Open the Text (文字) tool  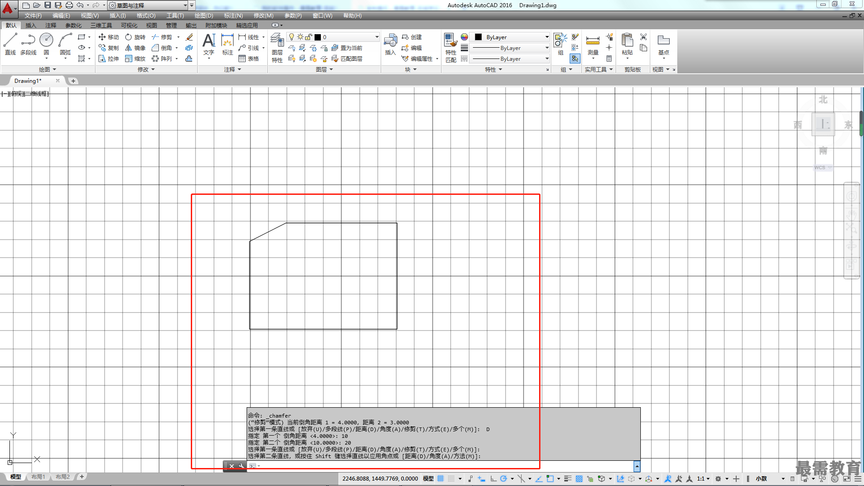pyautogui.click(x=209, y=44)
